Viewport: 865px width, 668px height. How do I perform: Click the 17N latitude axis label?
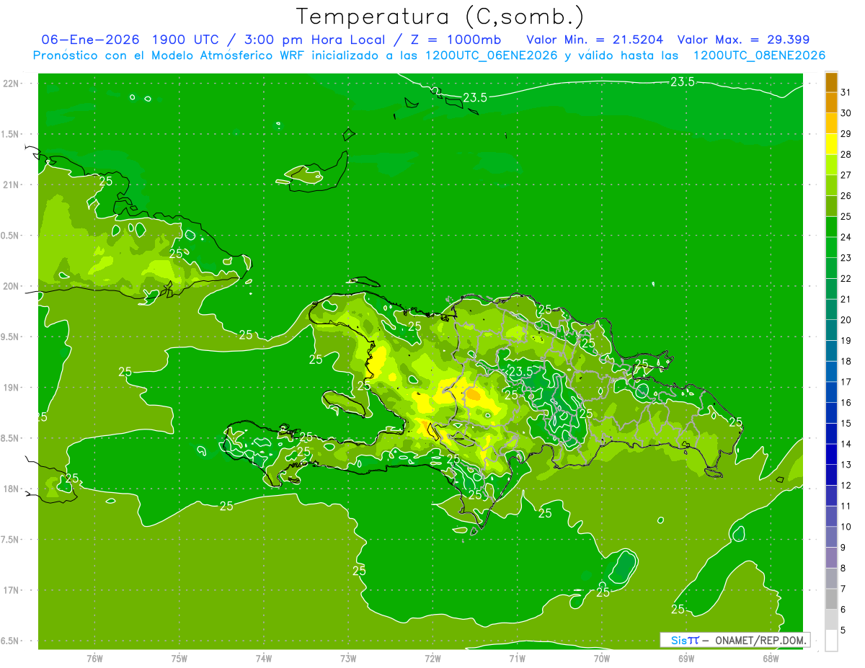(x=12, y=590)
